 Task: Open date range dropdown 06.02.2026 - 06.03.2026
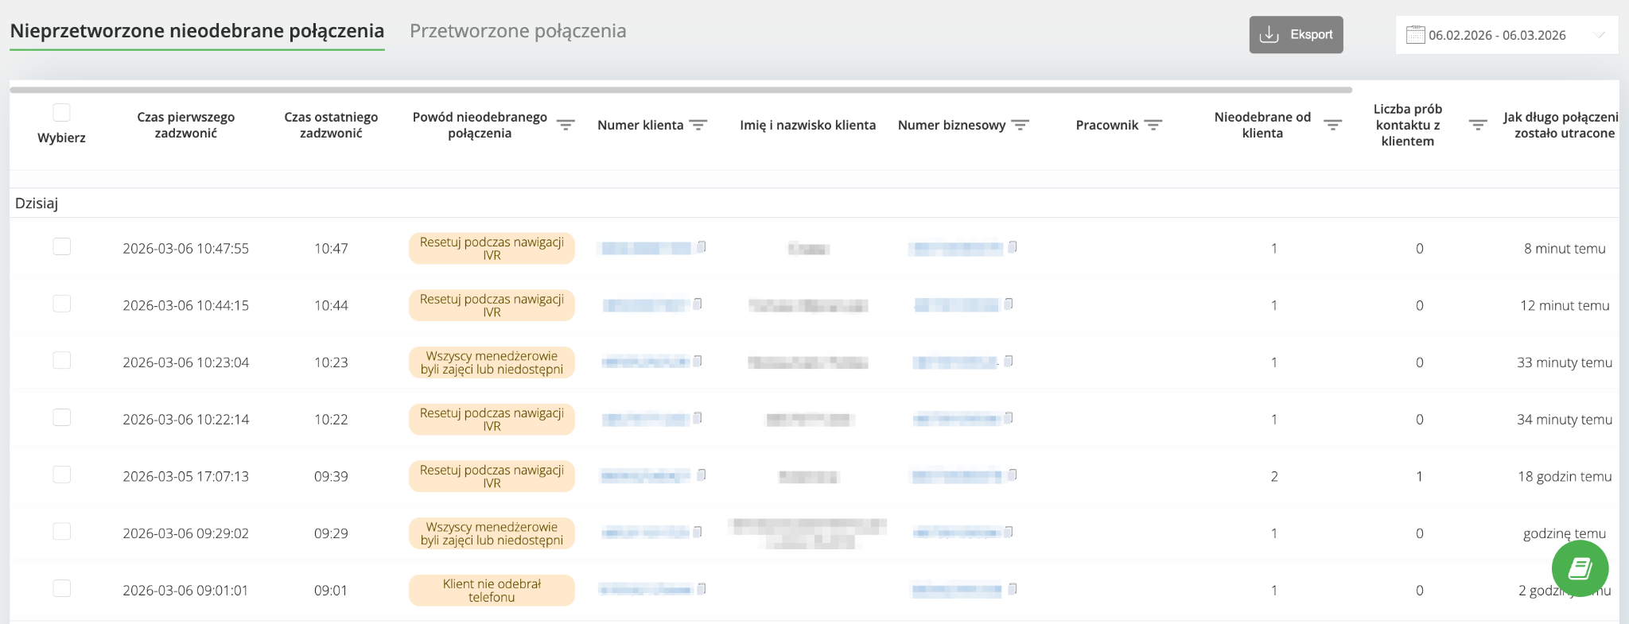tap(1507, 35)
